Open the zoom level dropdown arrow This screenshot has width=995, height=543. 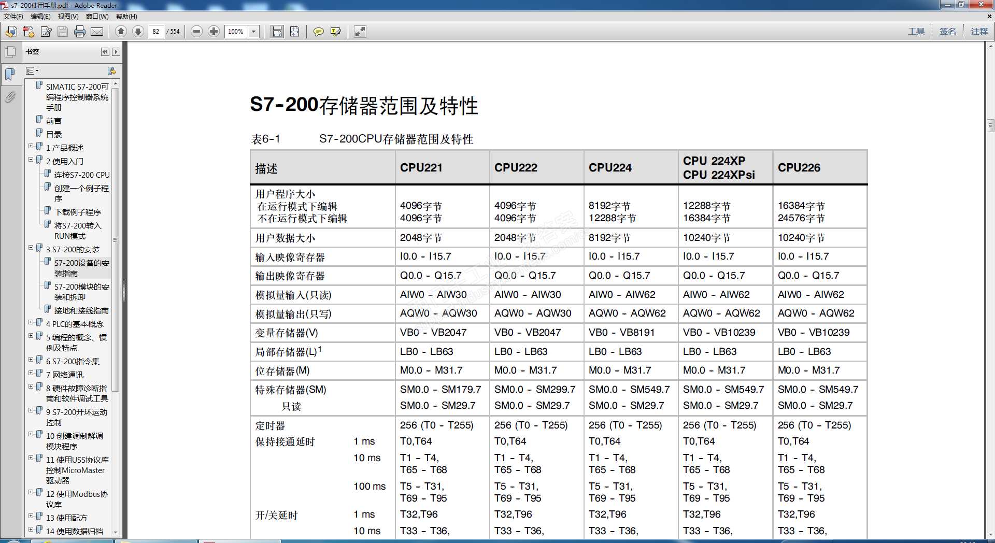click(254, 32)
